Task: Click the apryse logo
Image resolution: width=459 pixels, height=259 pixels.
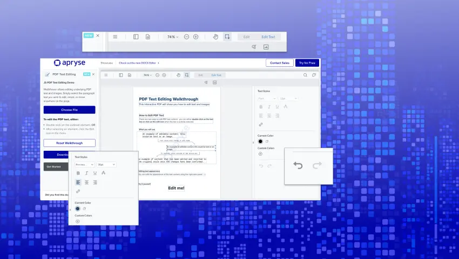Action: click(x=70, y=62)
